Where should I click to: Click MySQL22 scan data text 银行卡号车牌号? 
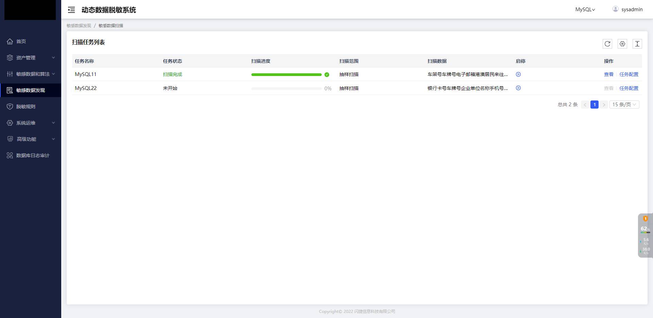(468, 88)
